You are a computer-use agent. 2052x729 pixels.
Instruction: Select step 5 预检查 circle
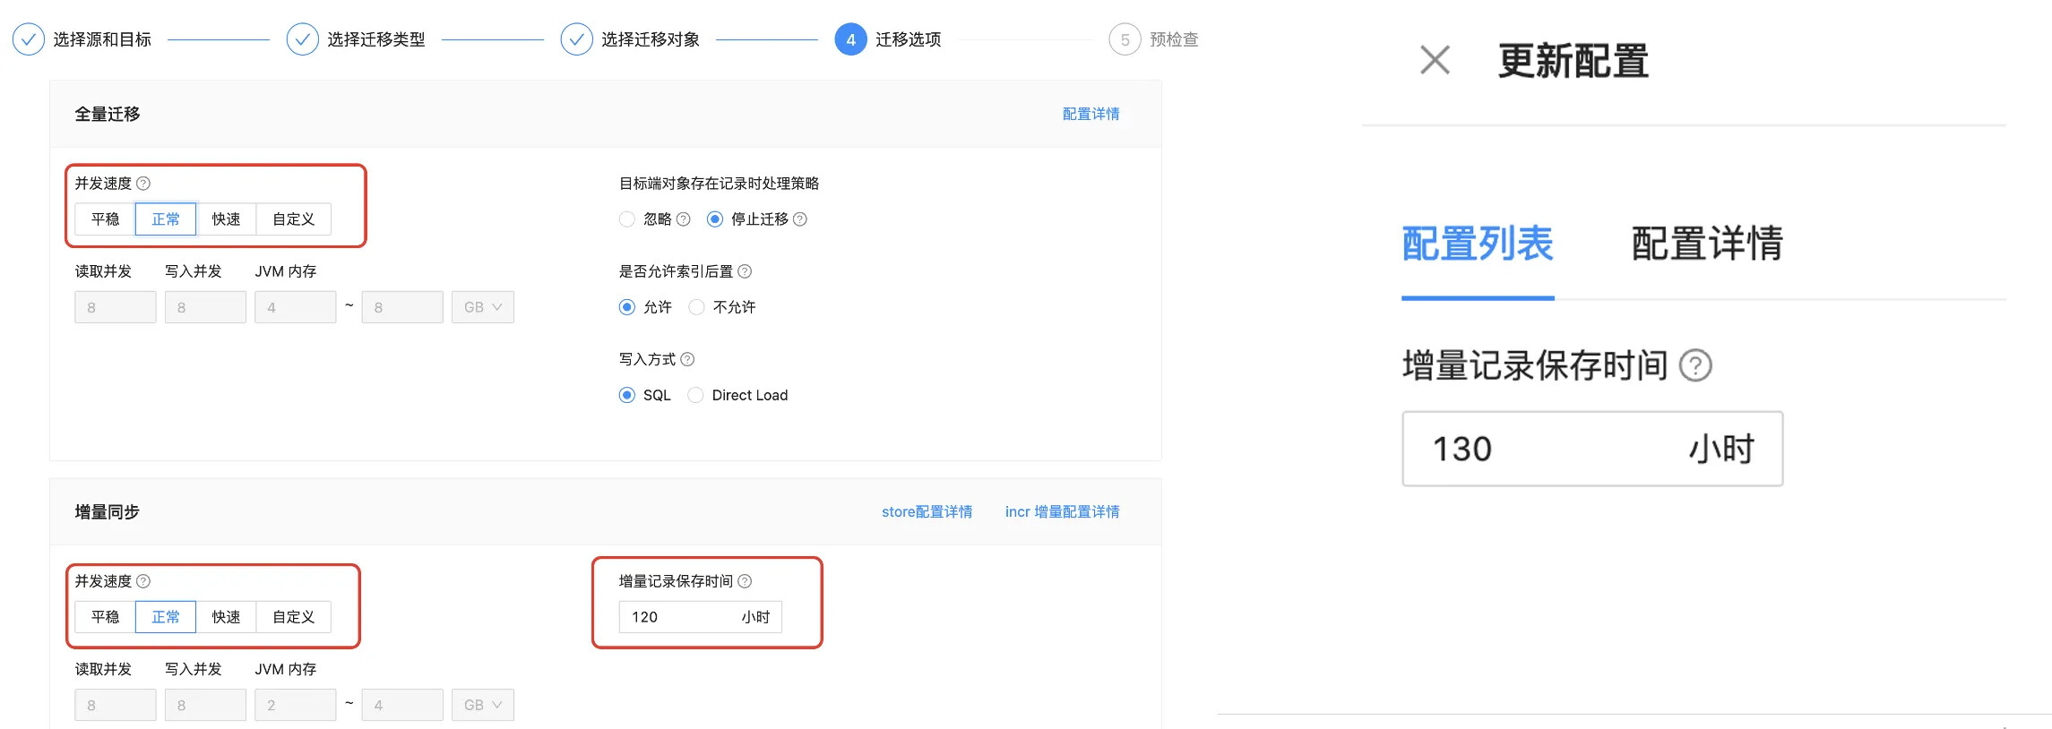pos(1125,39)
